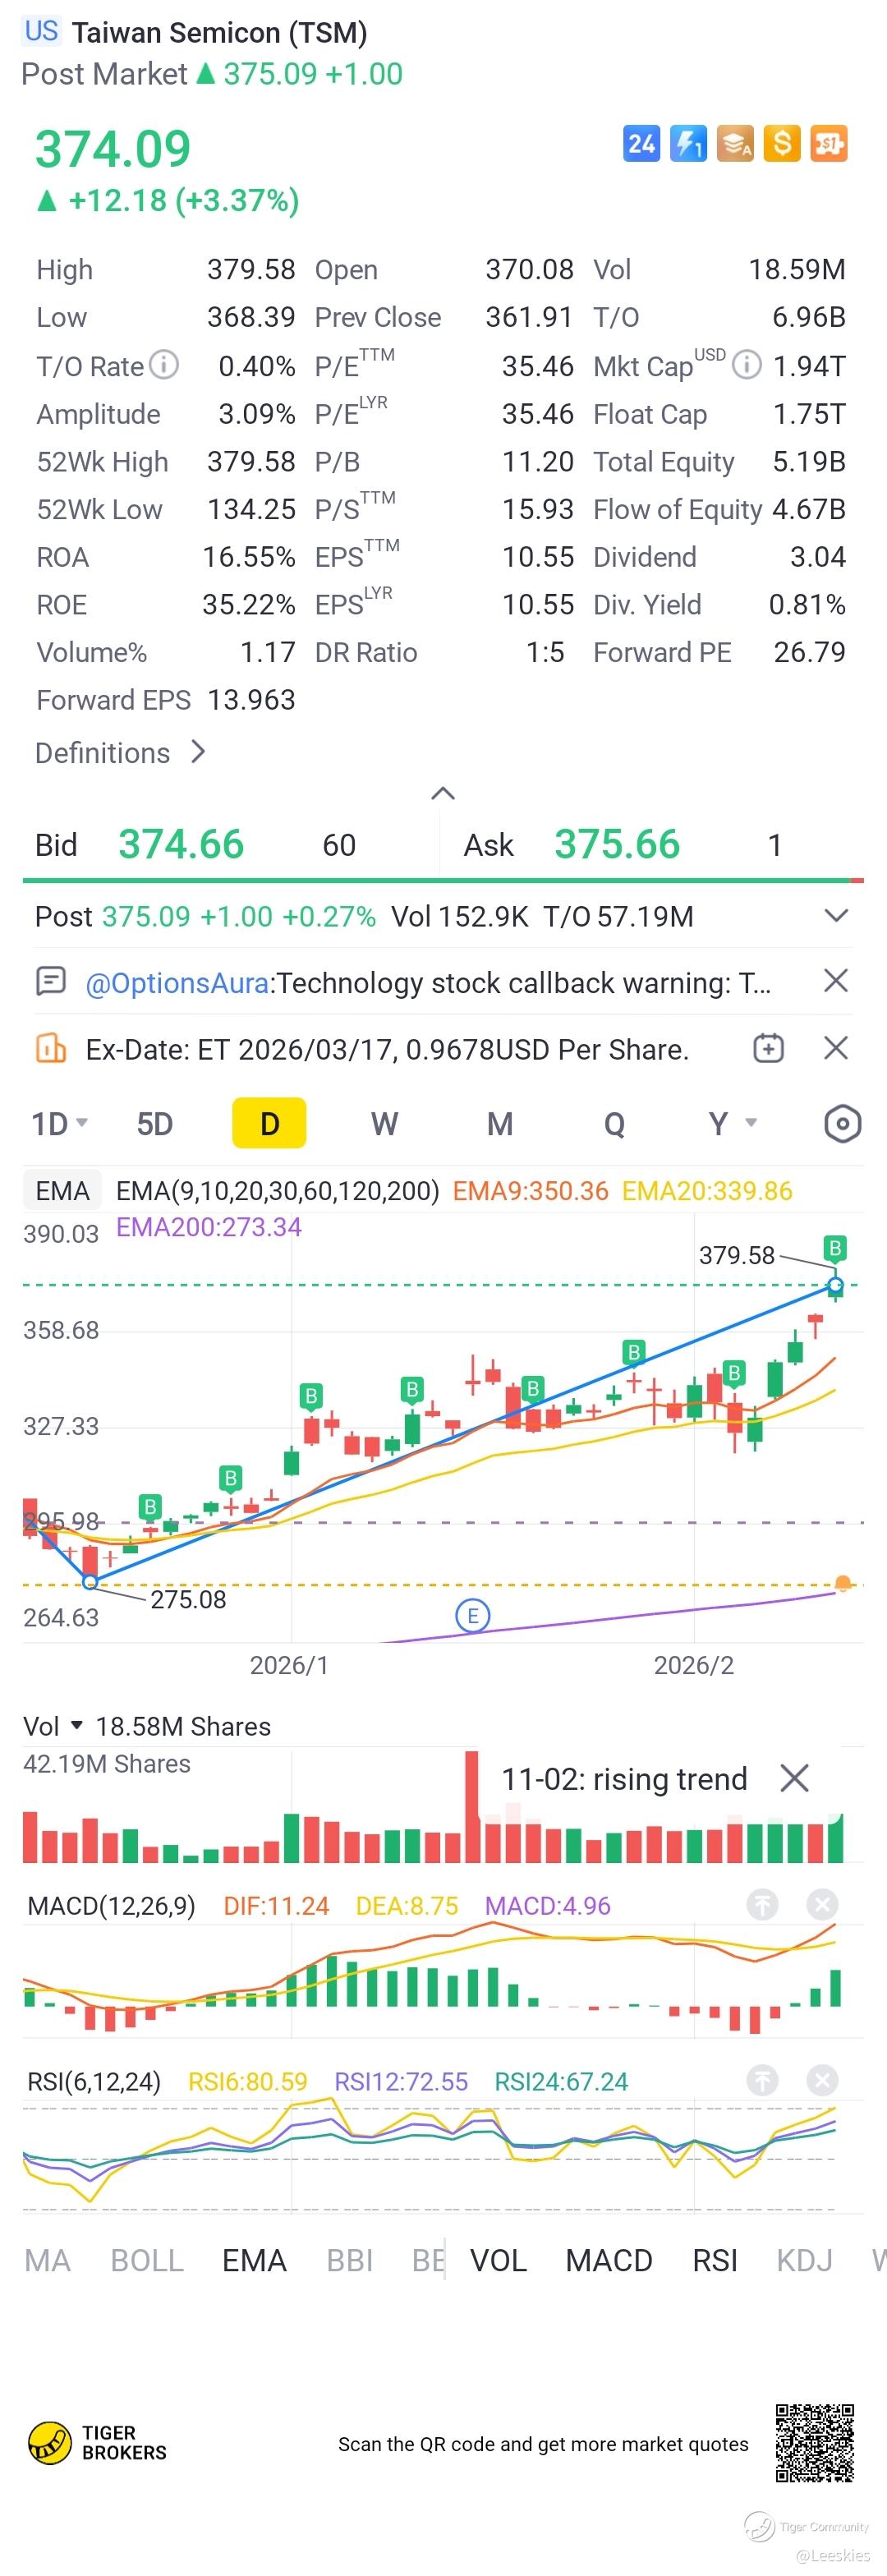Dismiss the OptionsAura callback warning notice

(x=835, y=981)
